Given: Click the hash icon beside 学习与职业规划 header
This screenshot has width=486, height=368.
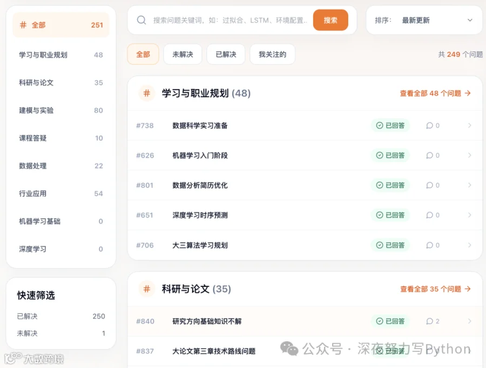Looking at the screenshot, I should coord(146,93).
